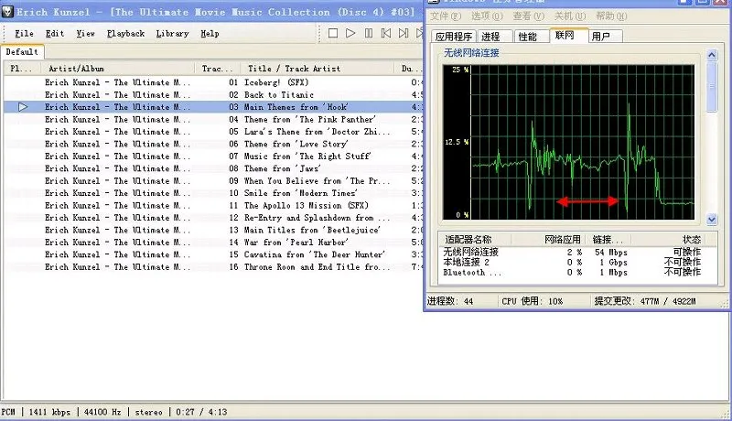This screenshot has width=732, height=421.
Task: Select track 09 When You Believe row
Action: coord(214,180)
